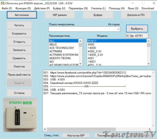Select model 14000_3.3V in list
This screenshot has width=157, height=139.
click(95, 55)
